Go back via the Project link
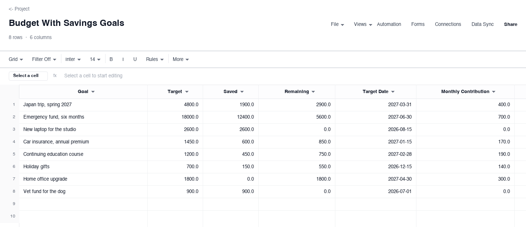Viewport: 526px width, 227px height. 19,9
